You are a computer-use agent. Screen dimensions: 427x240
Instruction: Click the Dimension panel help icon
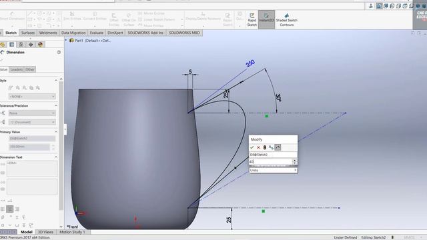(x=59, y=52)
